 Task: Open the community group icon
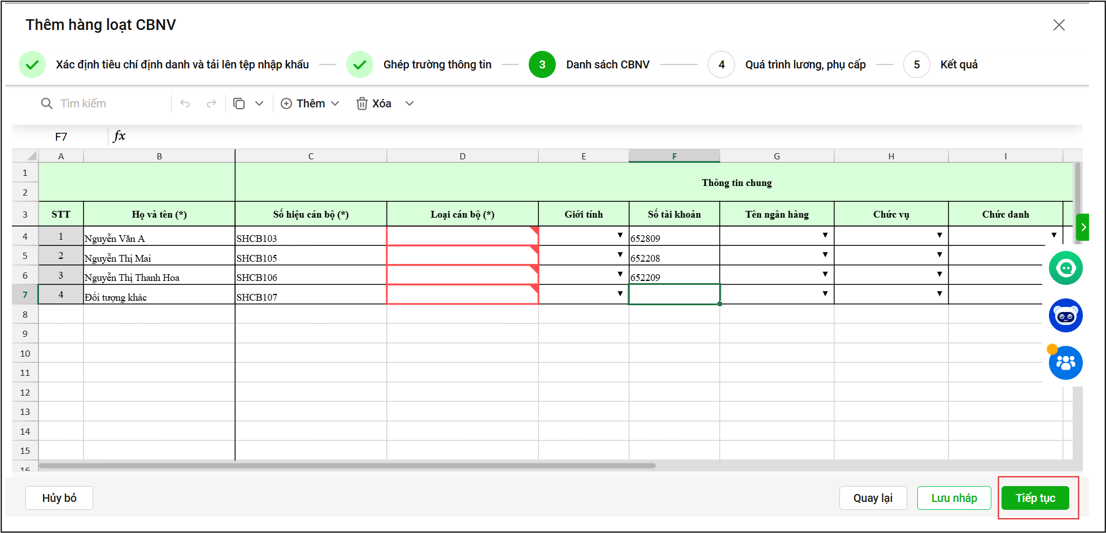pyautogui.click(x=1065, y=363)
